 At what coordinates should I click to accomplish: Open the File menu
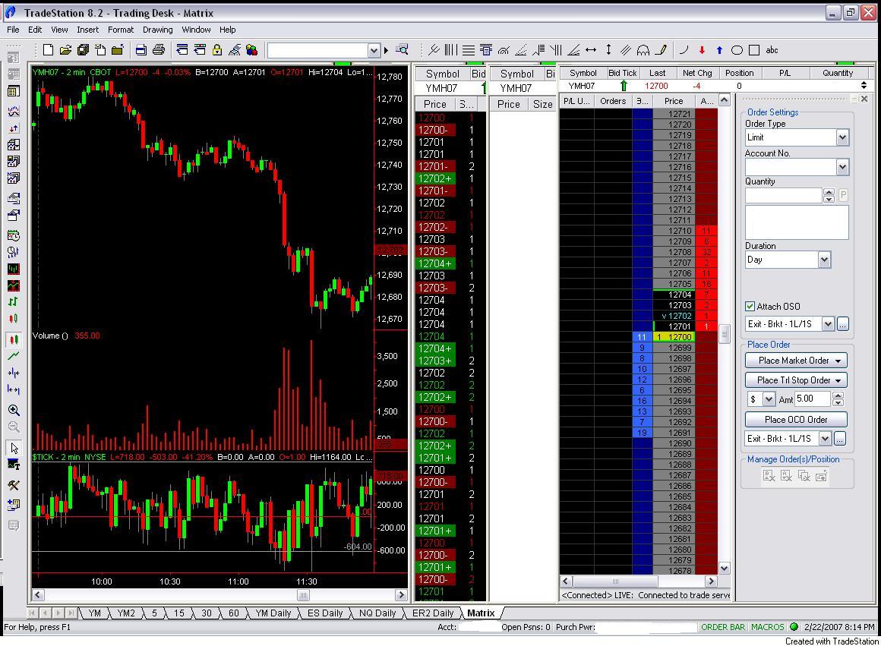(x=13, y=30)
